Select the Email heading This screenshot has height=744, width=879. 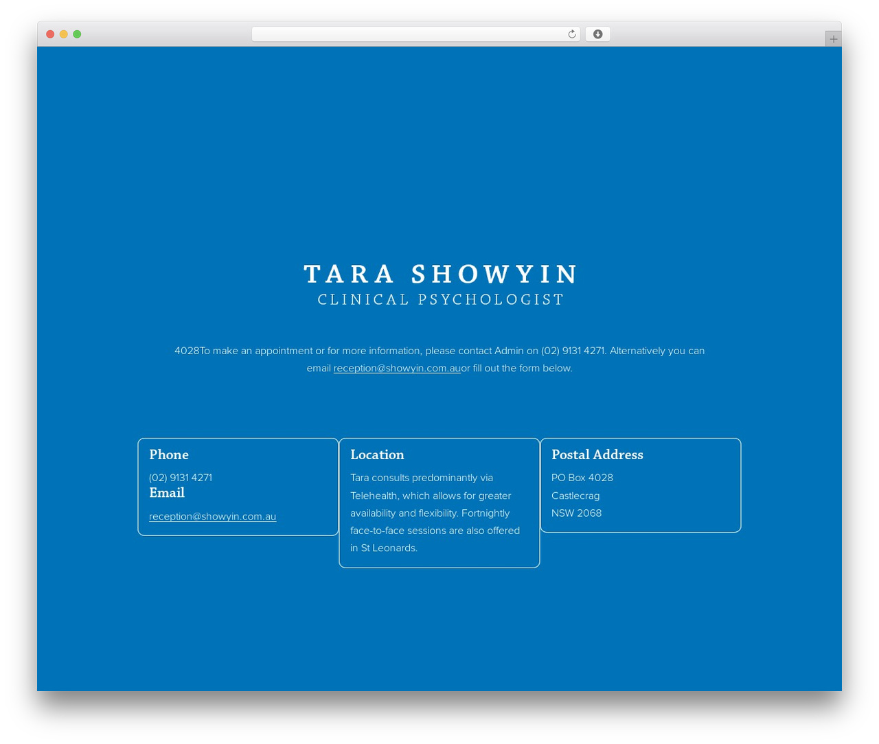point(167,493)
